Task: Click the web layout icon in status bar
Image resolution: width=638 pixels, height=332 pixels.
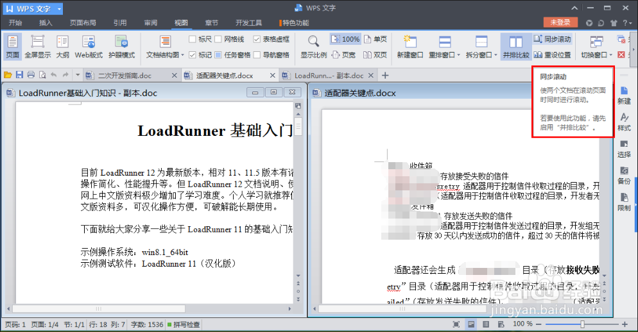Action: (501, 324)
